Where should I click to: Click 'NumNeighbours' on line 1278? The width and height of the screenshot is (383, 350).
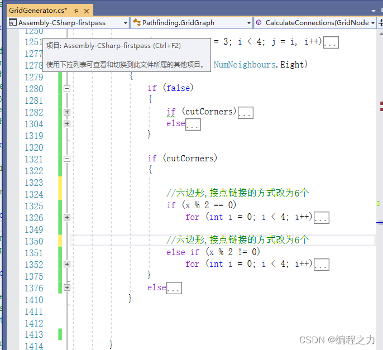pos(245,65)
